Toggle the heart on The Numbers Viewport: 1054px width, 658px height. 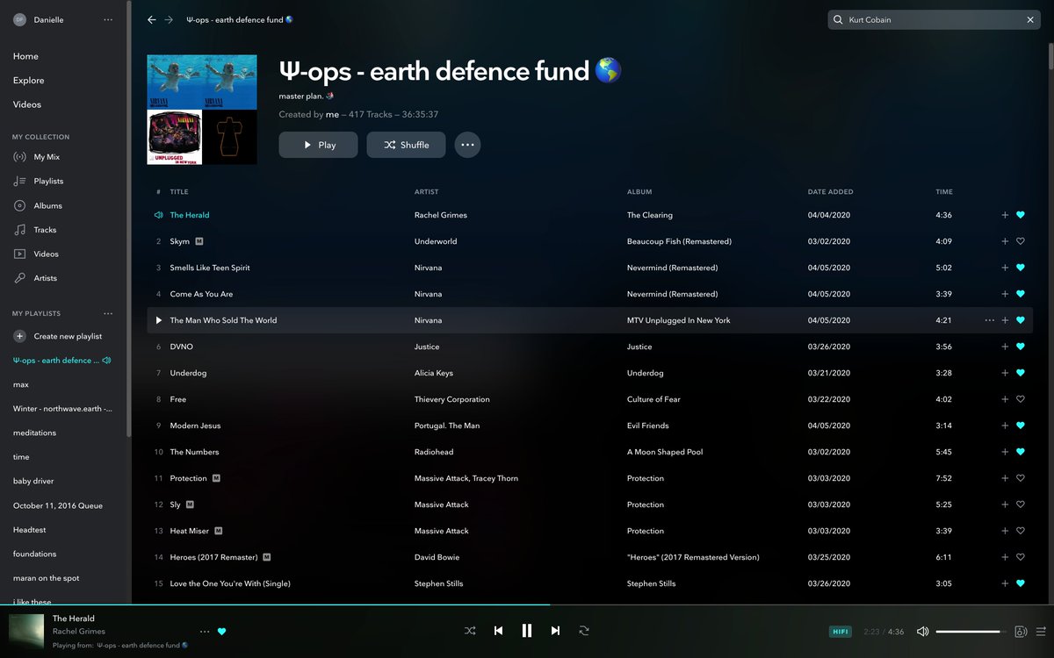pos(1020,452)
